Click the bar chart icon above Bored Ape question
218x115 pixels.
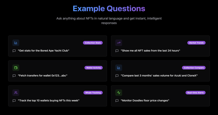point(16,43)
